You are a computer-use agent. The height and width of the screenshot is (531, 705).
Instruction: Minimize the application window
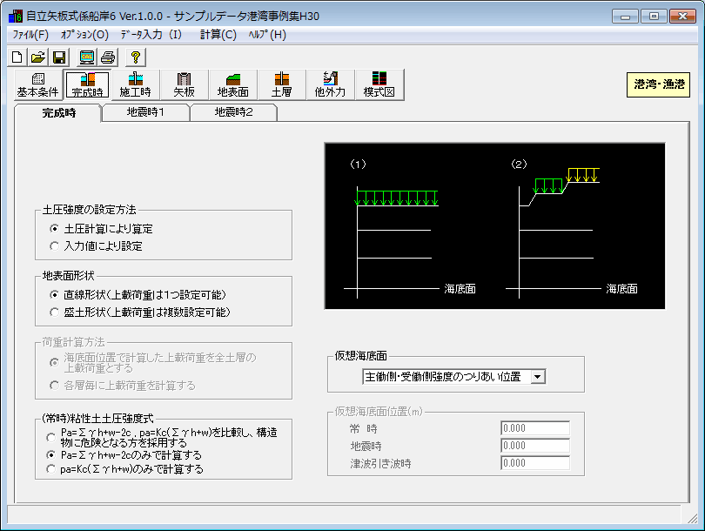625,17
